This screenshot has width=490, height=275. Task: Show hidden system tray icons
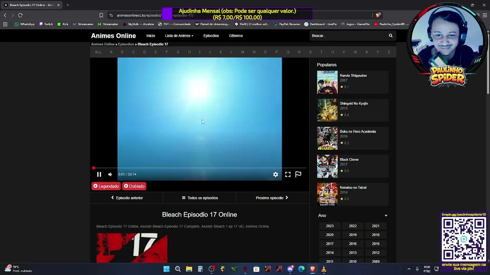[x=409, y=269]
